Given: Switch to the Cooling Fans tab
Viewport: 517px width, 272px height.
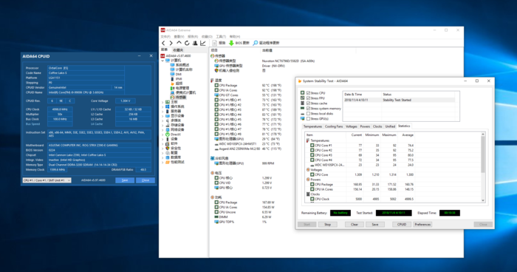Looking at the screenshot, I should (334, 126).
